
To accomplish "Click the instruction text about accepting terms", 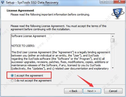I will coord(58,28).
